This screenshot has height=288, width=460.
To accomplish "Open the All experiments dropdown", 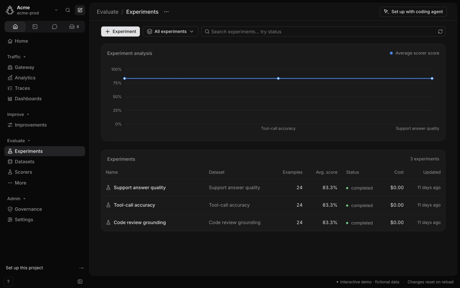I will tap(171, 31).
